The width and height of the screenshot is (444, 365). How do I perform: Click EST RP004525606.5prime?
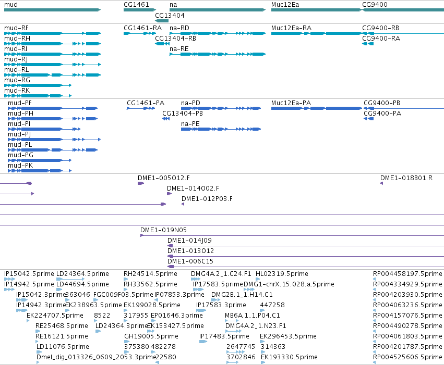[x=374, y=362]
